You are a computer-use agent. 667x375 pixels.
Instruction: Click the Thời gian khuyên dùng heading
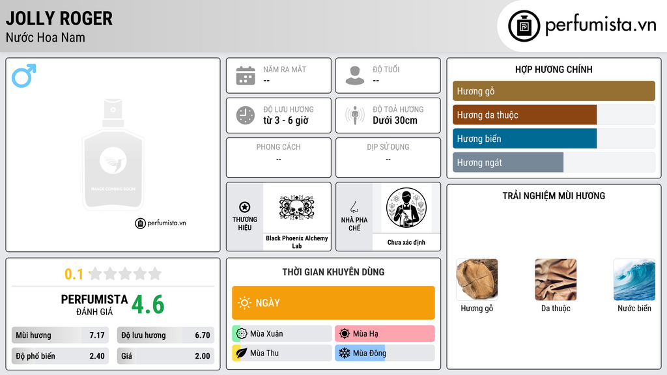[x=333, y=272]
